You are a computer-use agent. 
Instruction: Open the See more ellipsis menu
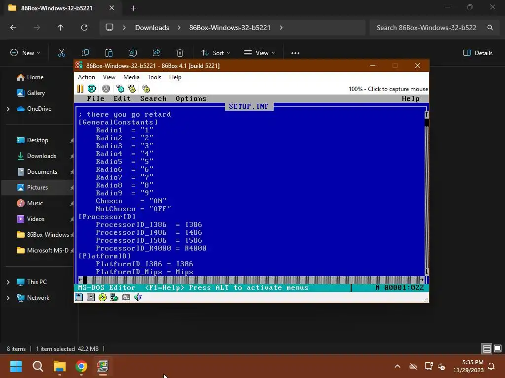point(295,53)
